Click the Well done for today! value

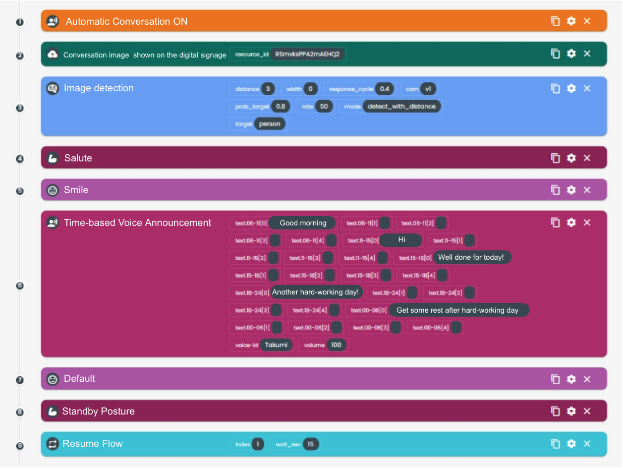tap(471, 257)
